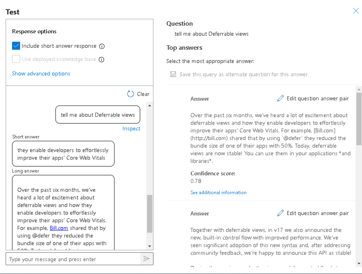
Task: Click the chat panel scrollbar thumb
Action: point(149,214)
